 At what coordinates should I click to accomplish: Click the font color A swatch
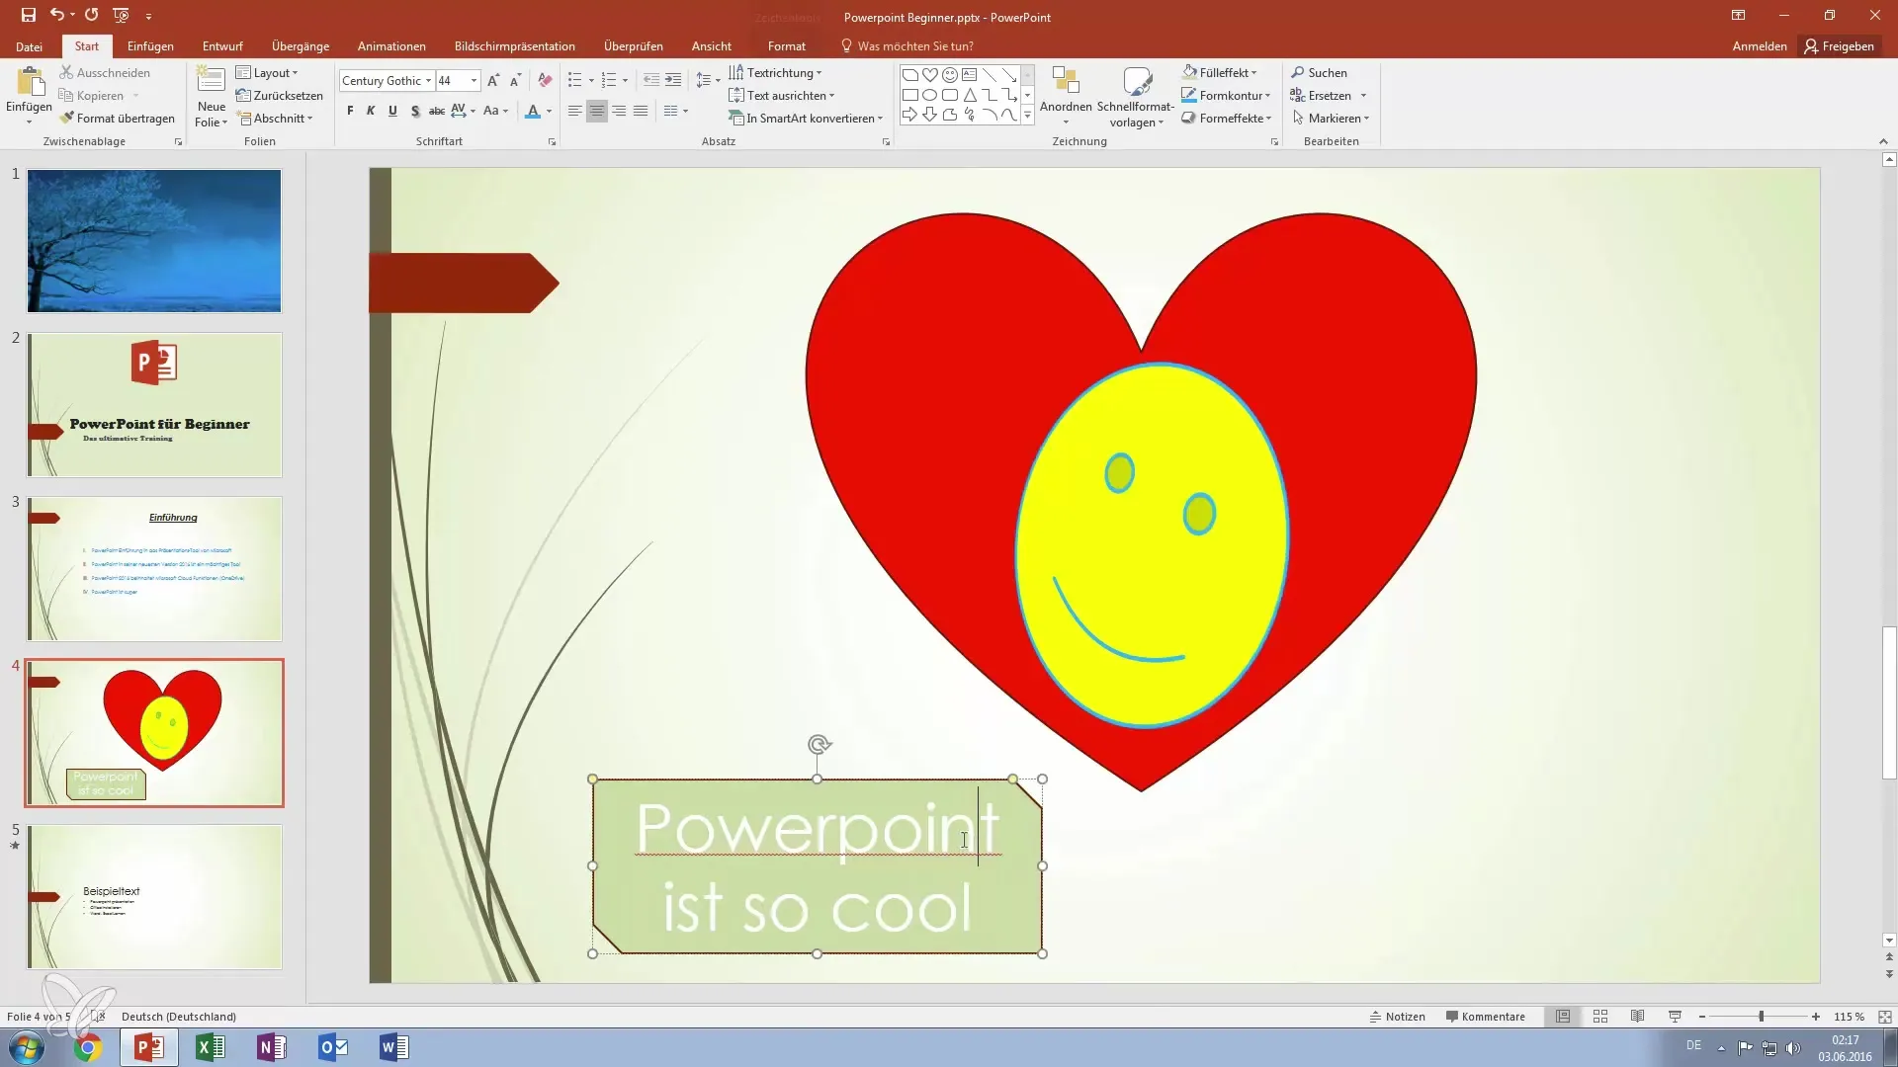533,111
